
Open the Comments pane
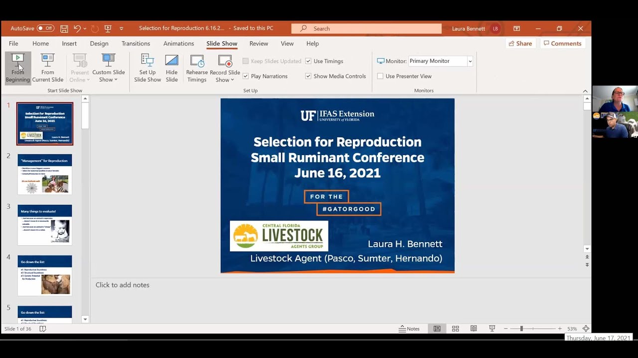(x=563, y=44)
